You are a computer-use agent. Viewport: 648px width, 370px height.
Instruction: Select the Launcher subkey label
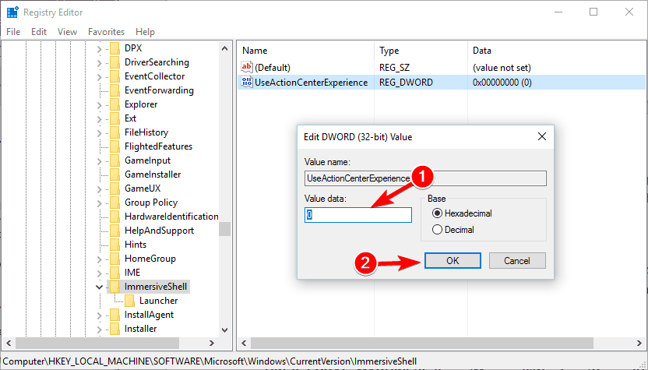coord(158,301)
